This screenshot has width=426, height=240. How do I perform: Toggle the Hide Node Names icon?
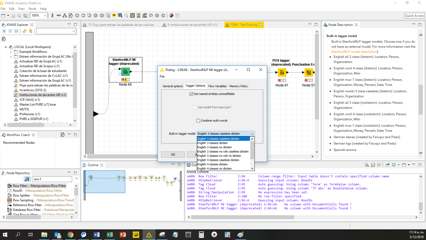pos(145,15)
